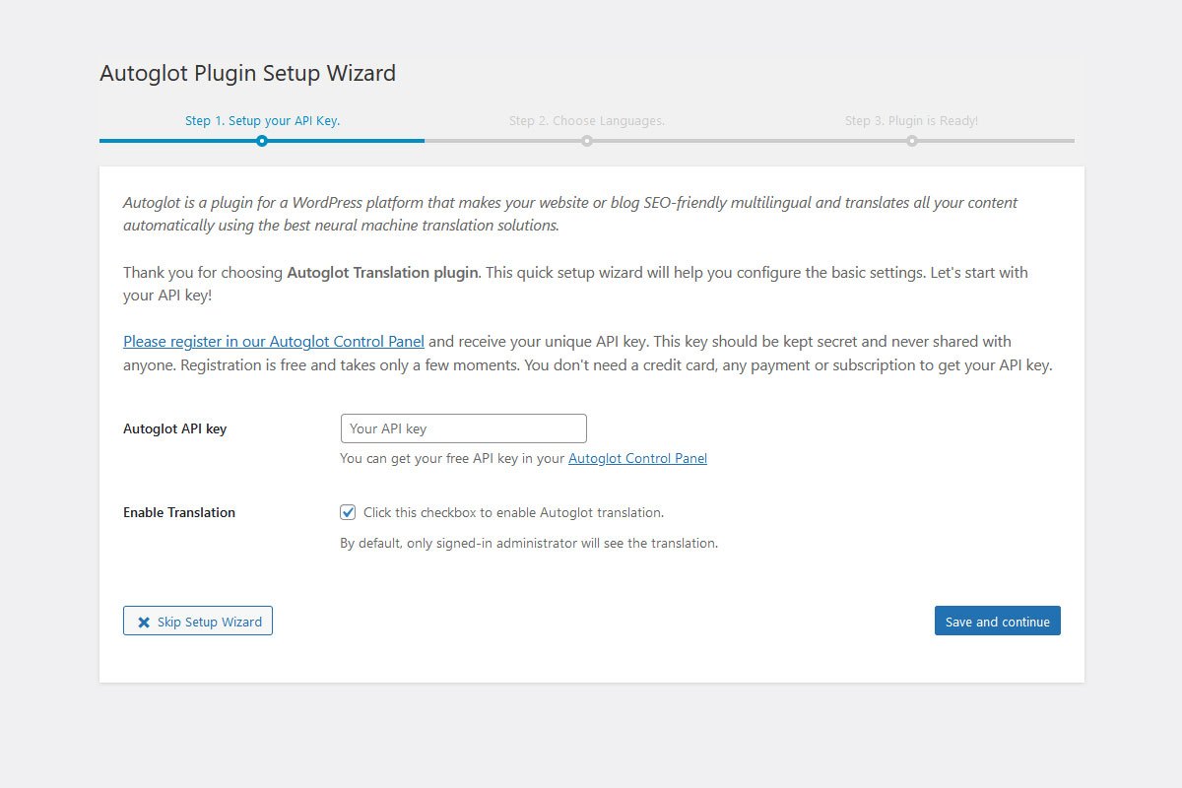Viewport: 1182px width, 788px height.
Task: Jump to "Step 3. Plugin is Ready!" tab
Action: pos(911,120)
